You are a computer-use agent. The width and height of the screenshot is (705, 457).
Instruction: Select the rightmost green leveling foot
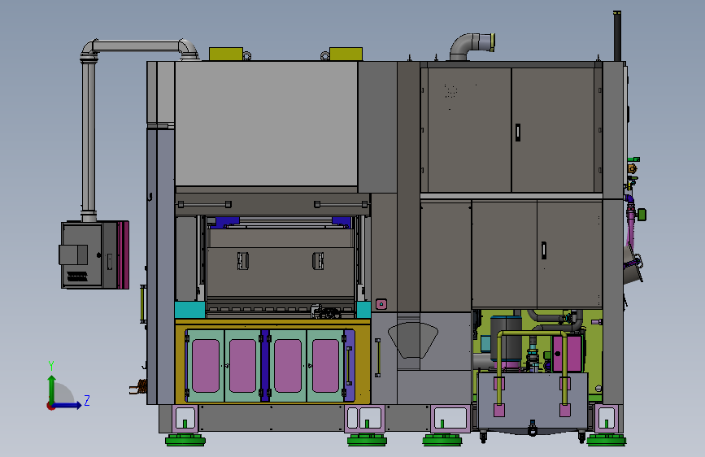pos(607,440)
